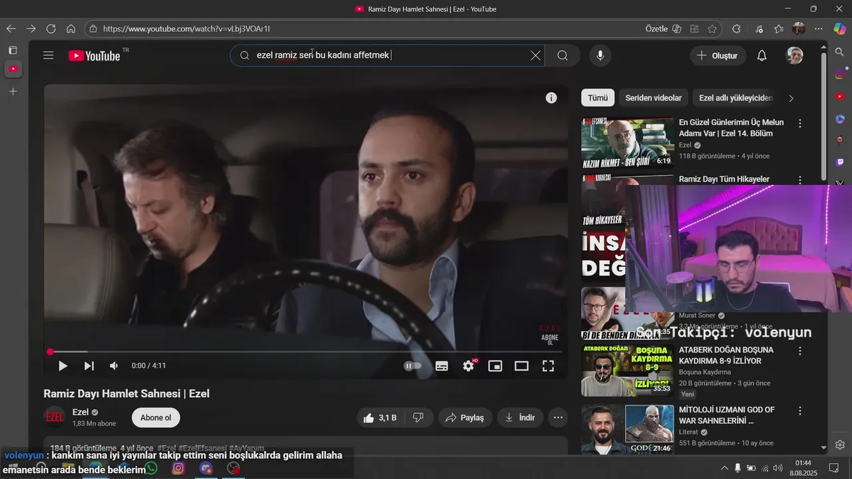The height and width of the screenshot is (479, 852).
Task: Click the Paylaş share button
Action: [465, 418]
